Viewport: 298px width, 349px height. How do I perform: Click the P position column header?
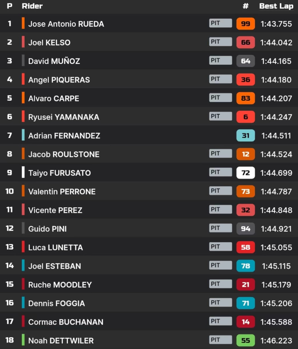[x=10, y=6]
